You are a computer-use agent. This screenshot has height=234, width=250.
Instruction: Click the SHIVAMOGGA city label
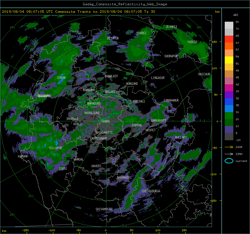pos(104,209)
